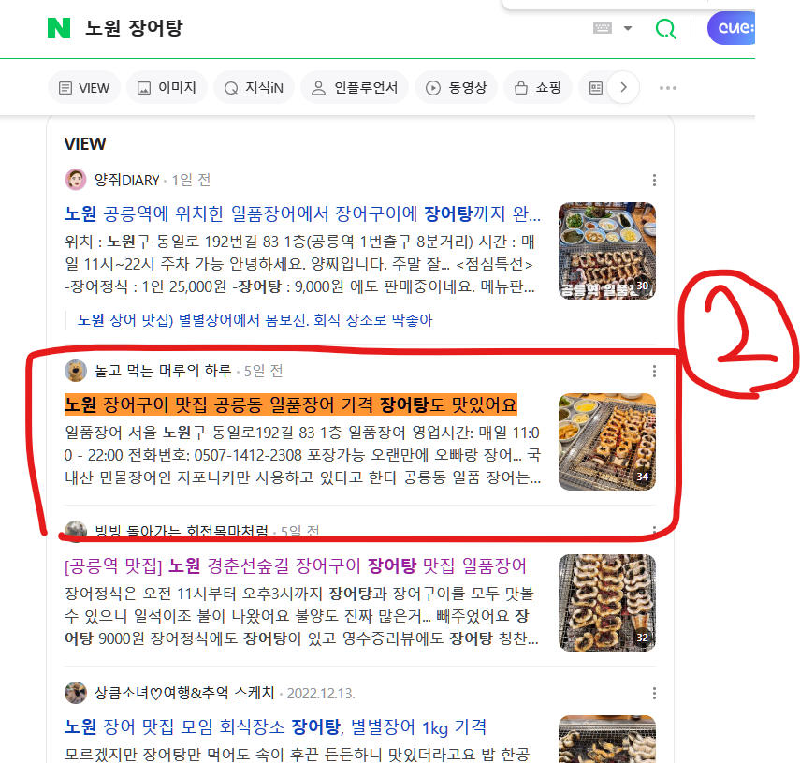The height and width of the screenshot is (763, 800).
Task: Switch to the 쇼핑 tab
Action: pos(538,88)
